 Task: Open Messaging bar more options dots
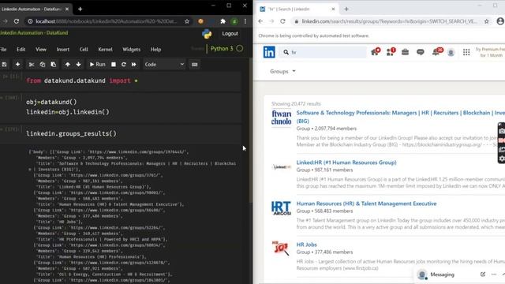tap(494, 275)
